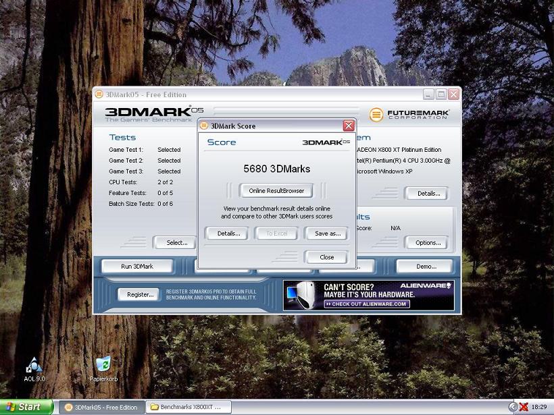Click the greyed To Excel button
This screenshot has height=415, width=554.
[x=276, y=233]
